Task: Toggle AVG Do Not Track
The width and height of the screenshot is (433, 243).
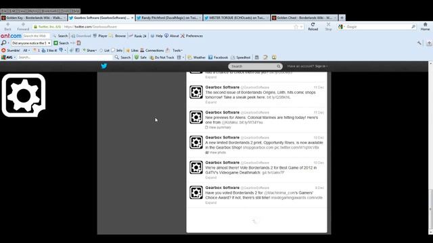Action: 162,57
